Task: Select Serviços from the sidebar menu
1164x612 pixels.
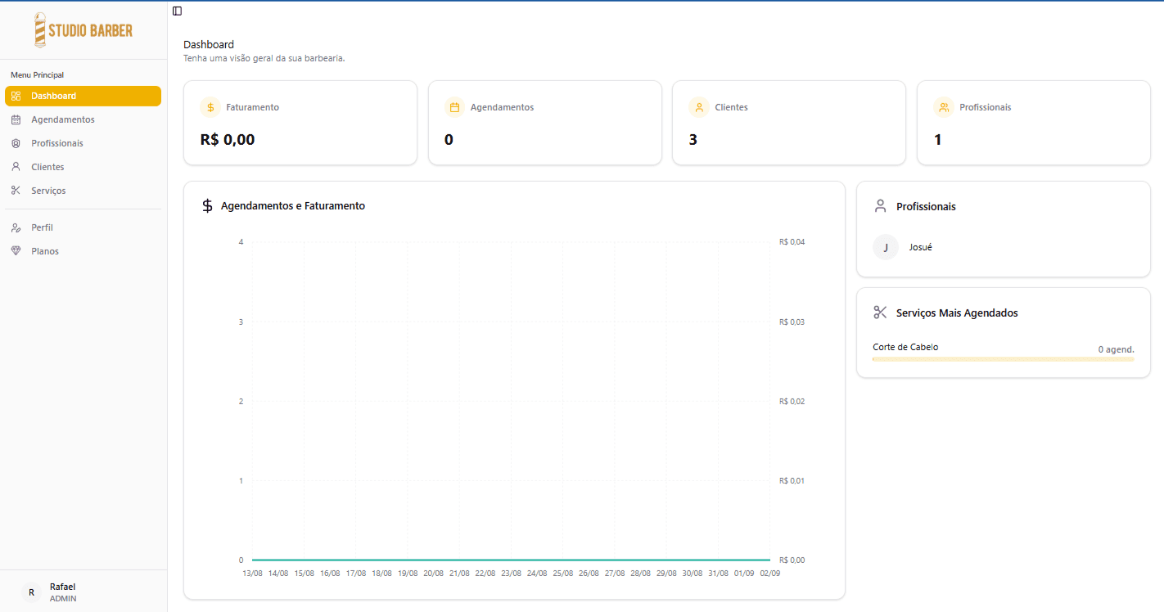Action: coord(48,191)
